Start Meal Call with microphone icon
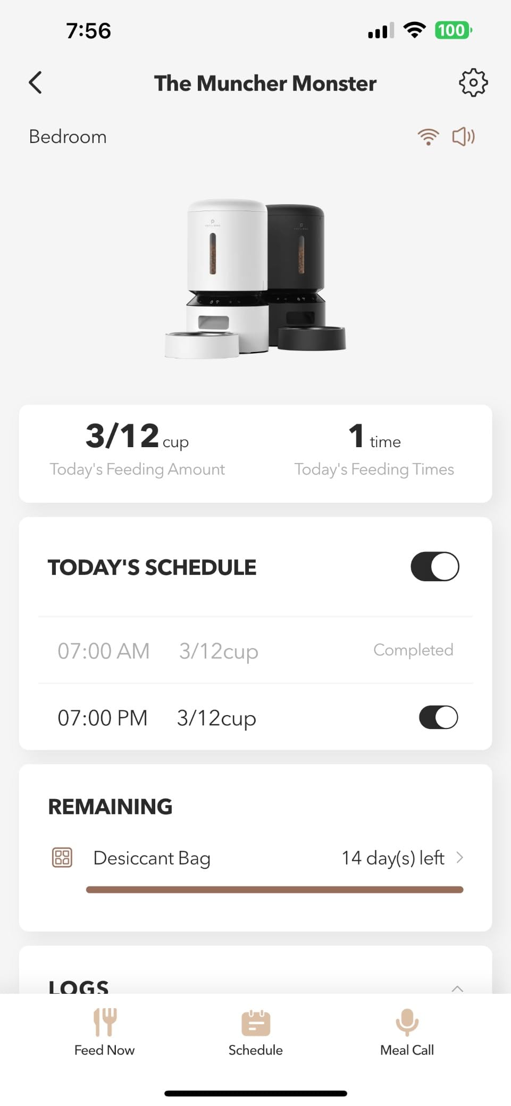The height and width of the screenshot is (1106, 511). click(407, 1022)
